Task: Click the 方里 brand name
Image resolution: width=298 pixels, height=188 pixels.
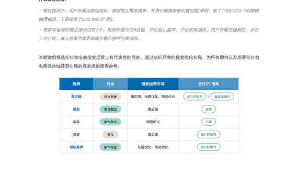Action: coord(76,134)
